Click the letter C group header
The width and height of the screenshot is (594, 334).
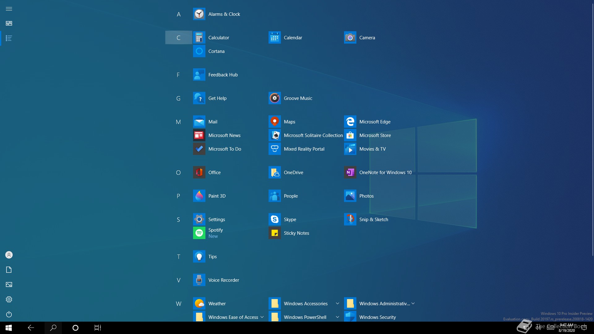(x=179, y=38)
